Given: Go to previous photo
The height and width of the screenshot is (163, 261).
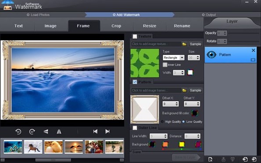Looking at the screenshot, I should [x=95, y=131].
